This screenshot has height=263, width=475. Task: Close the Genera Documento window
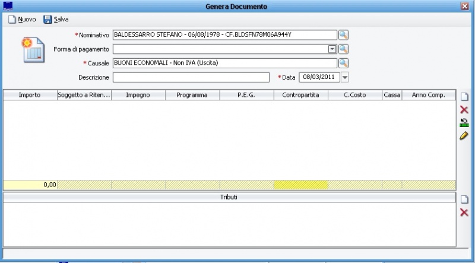[x=465, y=6]
